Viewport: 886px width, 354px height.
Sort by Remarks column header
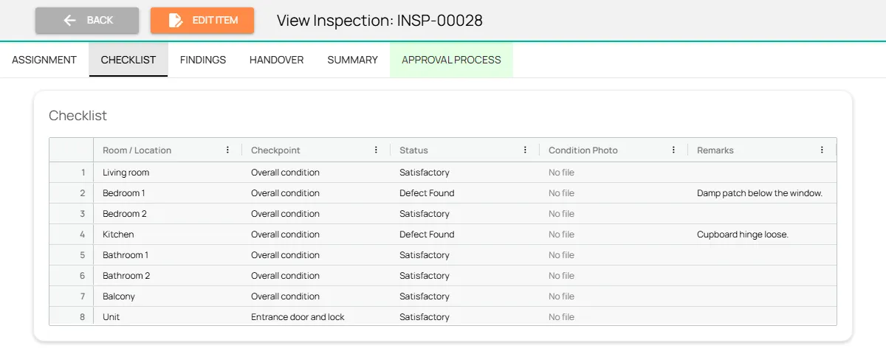tap(715, 150)
